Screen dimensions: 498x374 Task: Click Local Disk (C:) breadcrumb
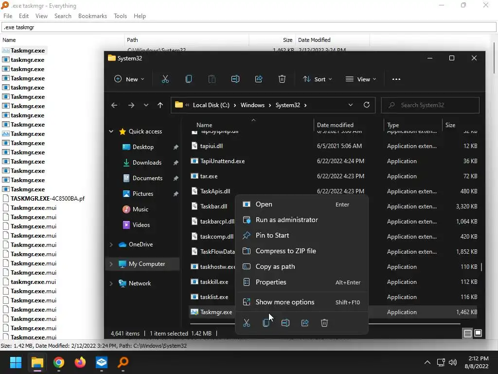coord(211,105)
